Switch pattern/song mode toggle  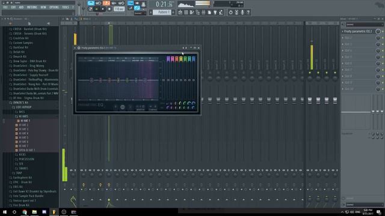pyautogui.click(x=90, y=9)
